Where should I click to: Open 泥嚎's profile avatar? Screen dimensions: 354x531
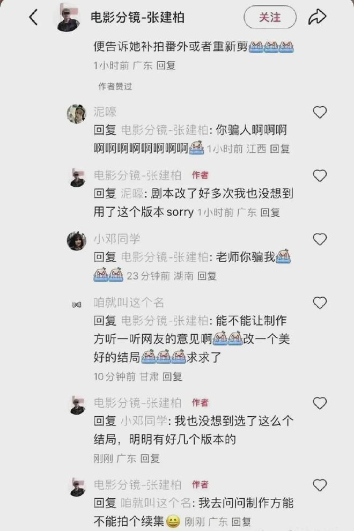(77, 114)
